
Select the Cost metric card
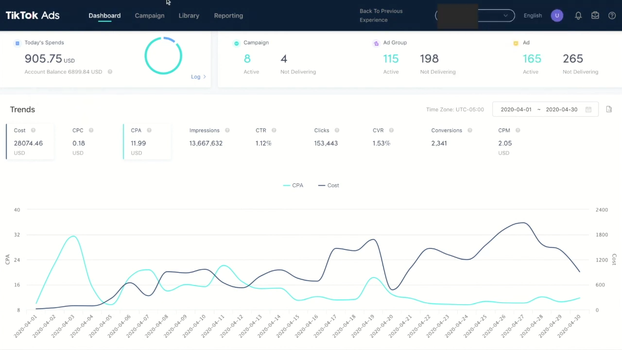point(29,141)
